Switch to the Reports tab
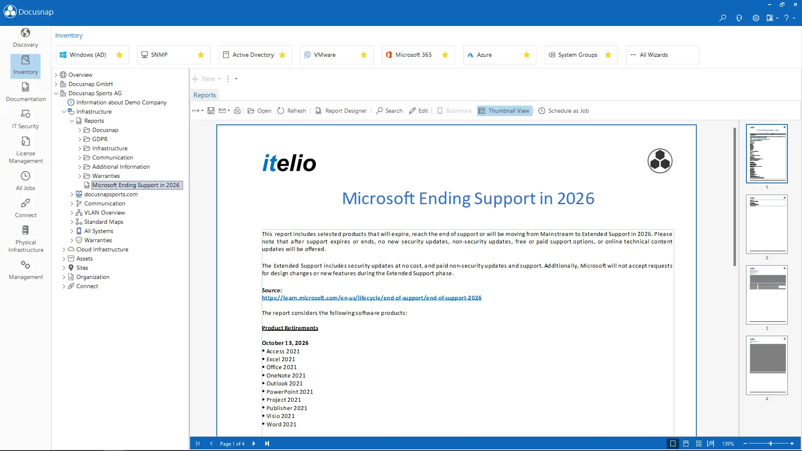802x451 pixels. (204, 95)
